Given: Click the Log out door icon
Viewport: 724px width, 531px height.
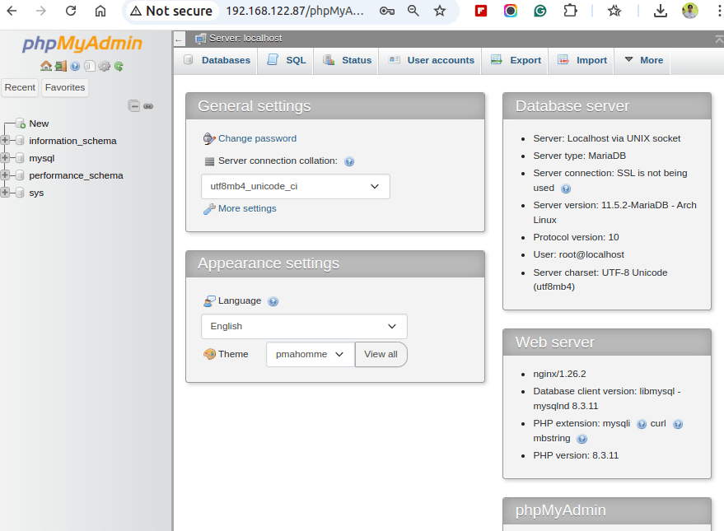Looking at the screenshot, I should [61, 67].
